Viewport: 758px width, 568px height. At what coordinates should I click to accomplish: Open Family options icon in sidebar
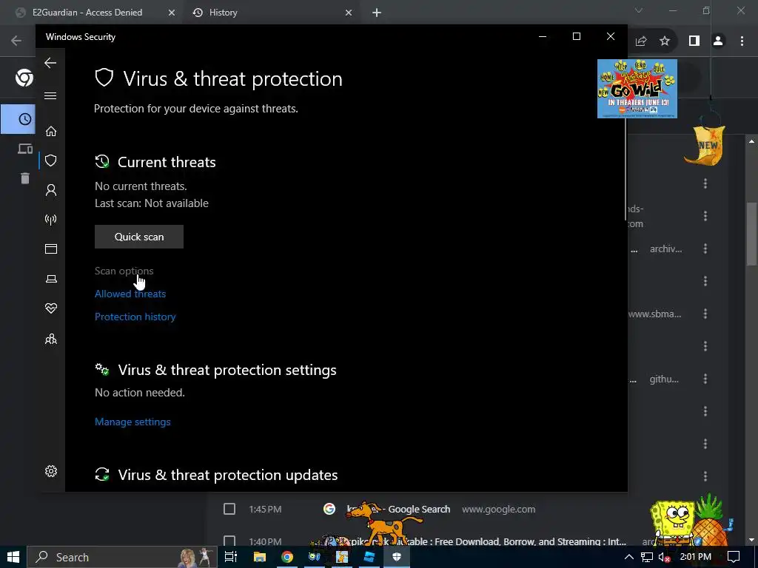[x=51, y=339]
